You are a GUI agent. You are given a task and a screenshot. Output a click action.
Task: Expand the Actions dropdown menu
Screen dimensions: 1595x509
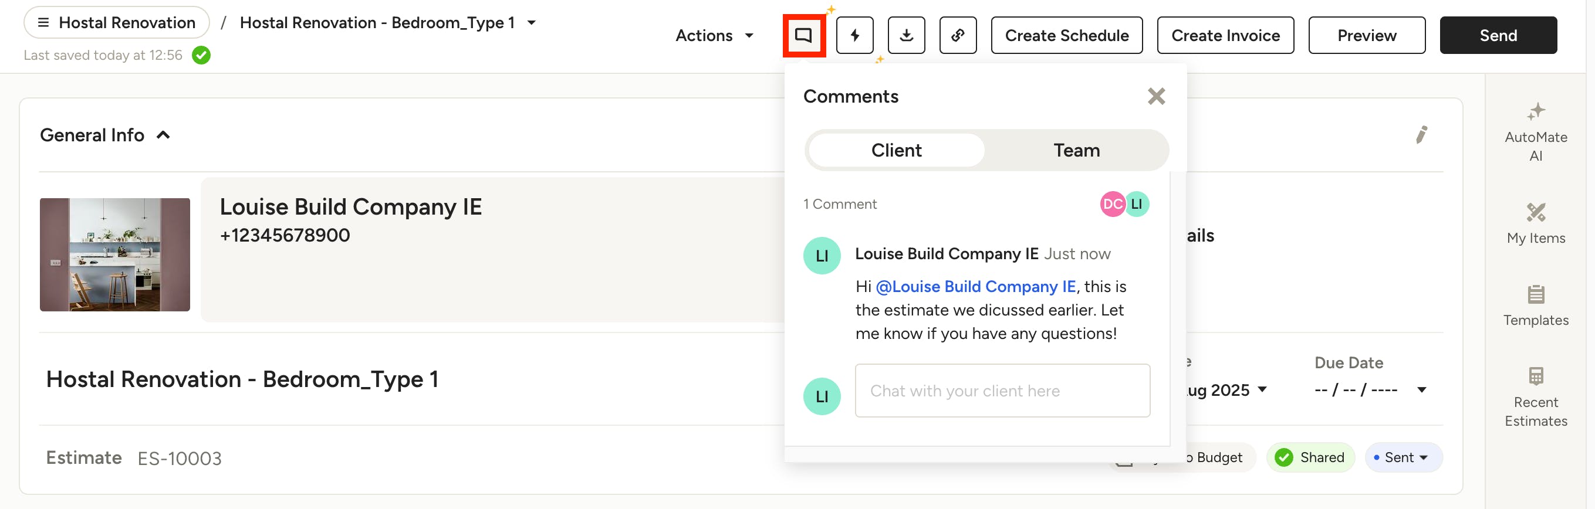click(714, 35)
